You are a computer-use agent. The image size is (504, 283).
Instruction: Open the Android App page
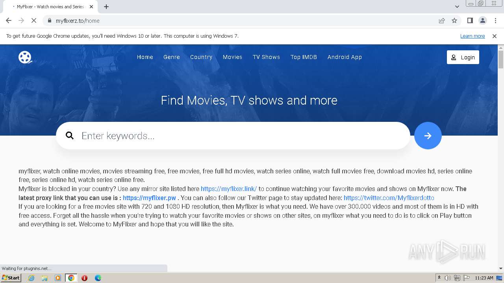(345, 57)
